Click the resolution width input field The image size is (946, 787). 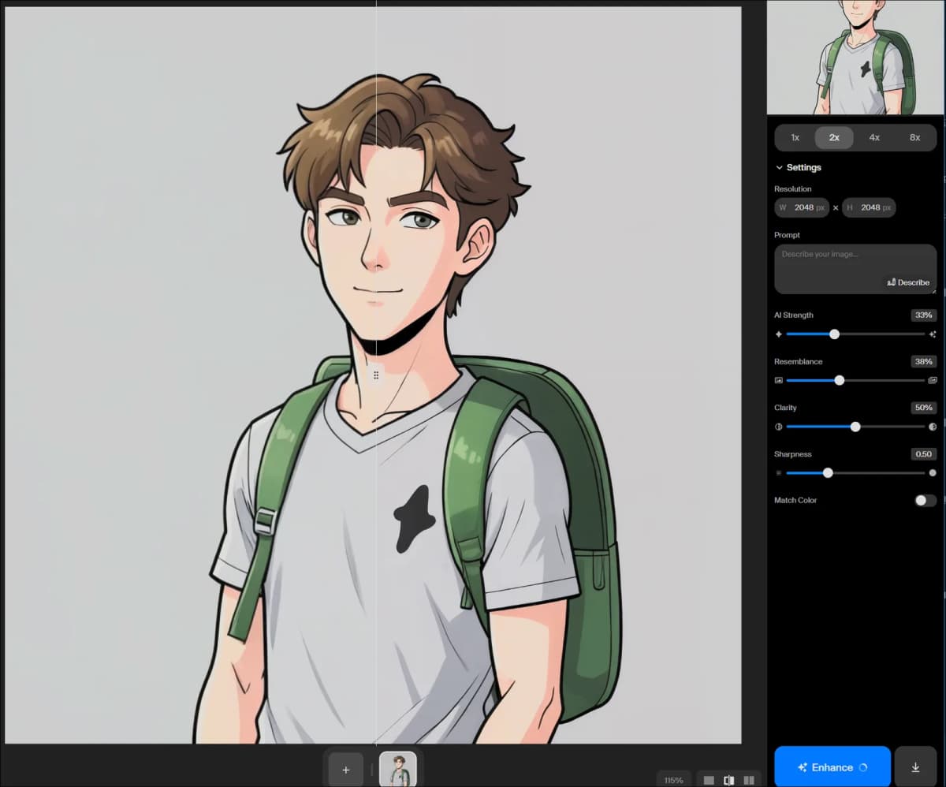click(x=802, y=207)
